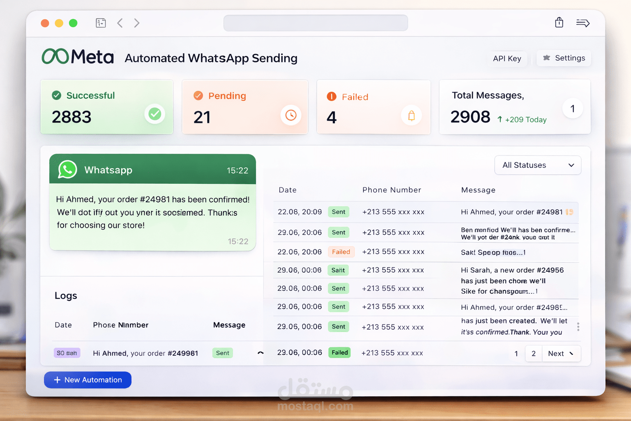The height and width of the screenshot is (421, 631).
Task: Click the sidebar toggle icon in title bar
Action: tap(101, 23)
